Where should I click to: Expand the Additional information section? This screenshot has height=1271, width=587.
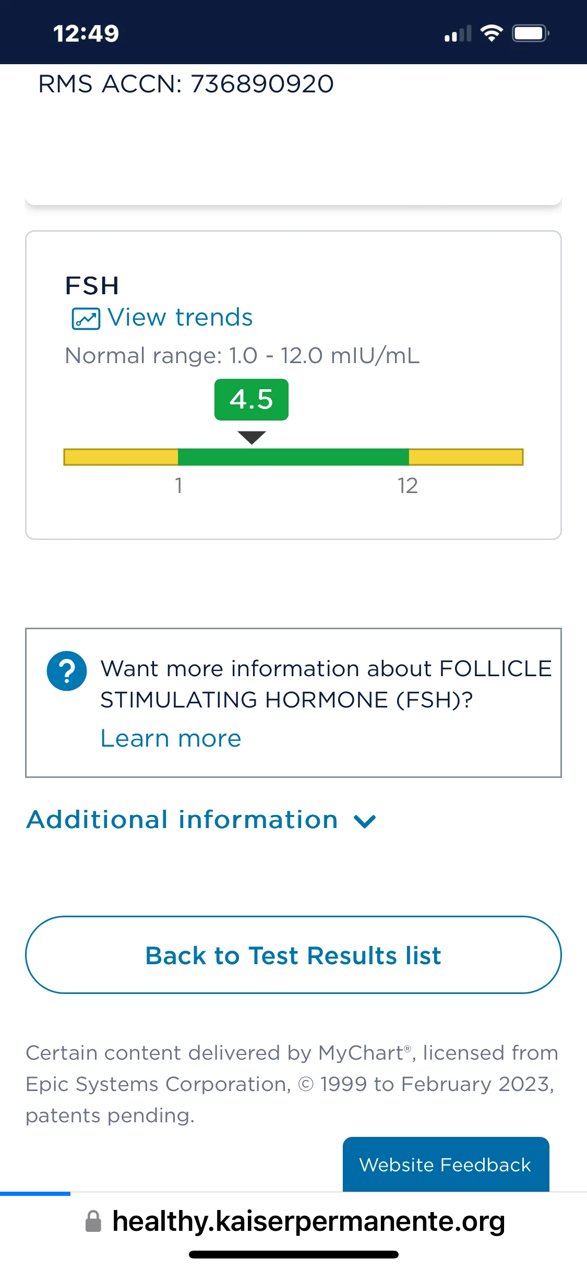point(201,820)
